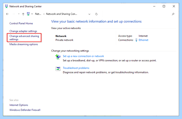Click the 'Diagnose and repair network problems' description
The height and width of the screenshot is (119, 182).
click(x=106, y=72)
